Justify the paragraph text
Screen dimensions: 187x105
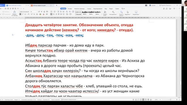59,14
